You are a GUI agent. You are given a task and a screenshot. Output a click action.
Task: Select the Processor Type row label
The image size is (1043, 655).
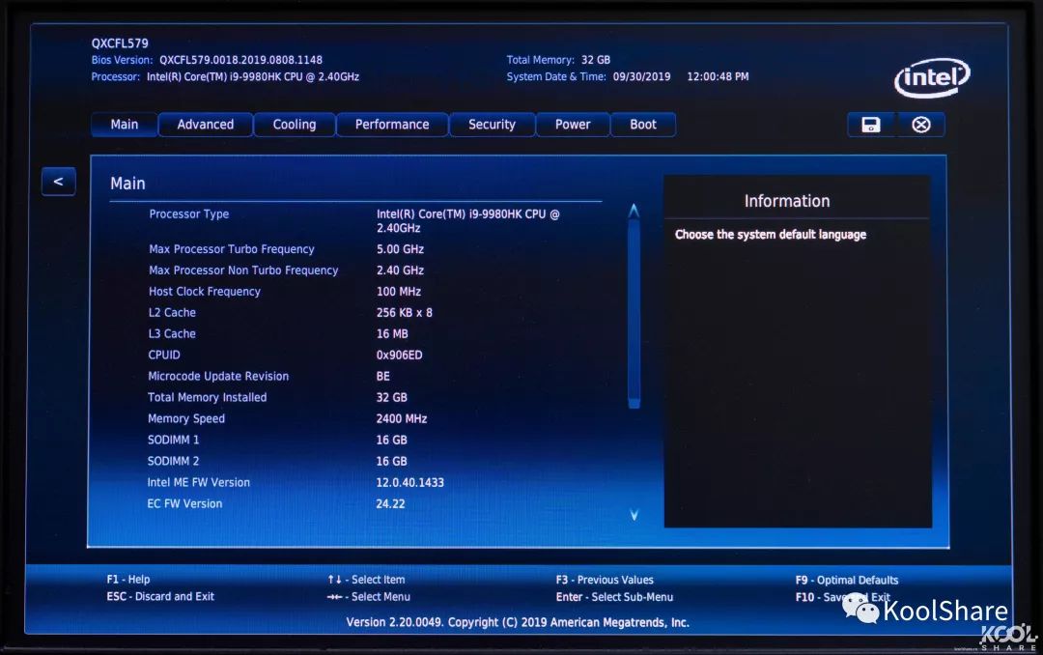point(189,214)
